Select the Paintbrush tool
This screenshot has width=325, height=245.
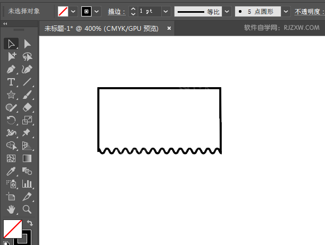pos(27,95)
